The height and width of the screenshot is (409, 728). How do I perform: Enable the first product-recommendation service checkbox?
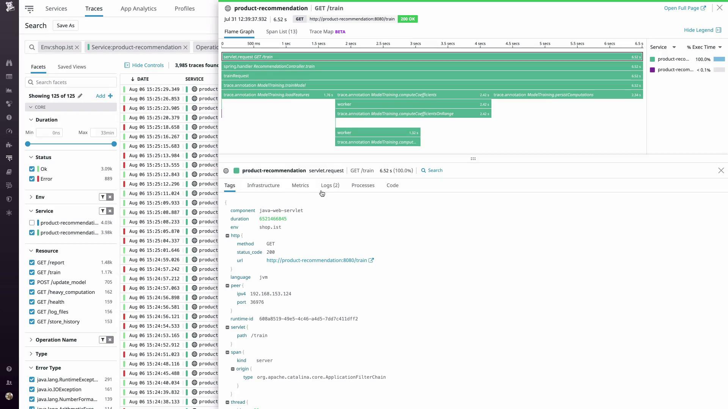click(x=32, y=223)
